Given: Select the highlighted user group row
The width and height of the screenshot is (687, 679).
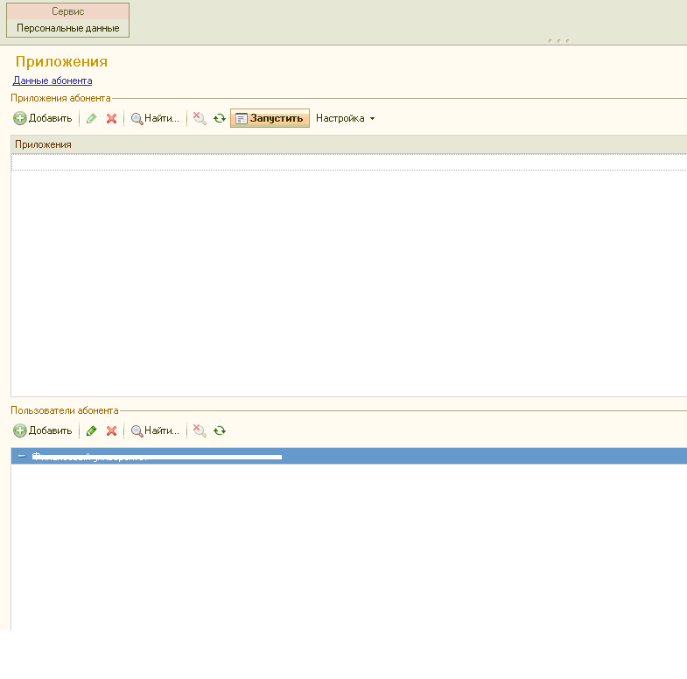Looking at the screenshot, I should tap(349, 456).
